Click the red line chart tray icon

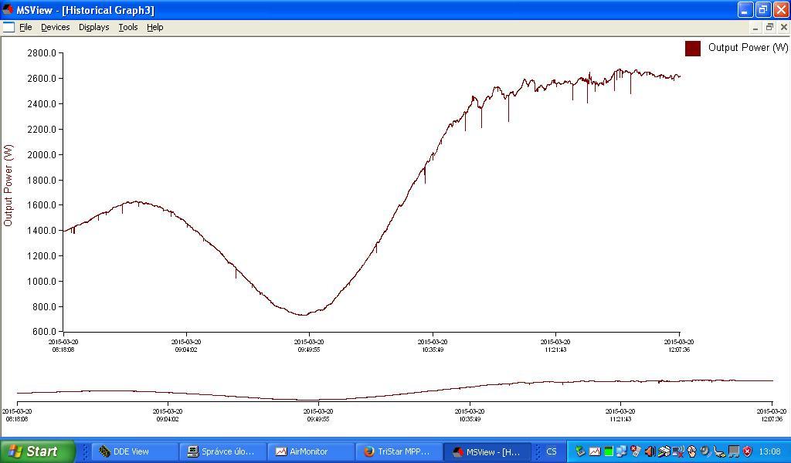(x=594, y=451)
